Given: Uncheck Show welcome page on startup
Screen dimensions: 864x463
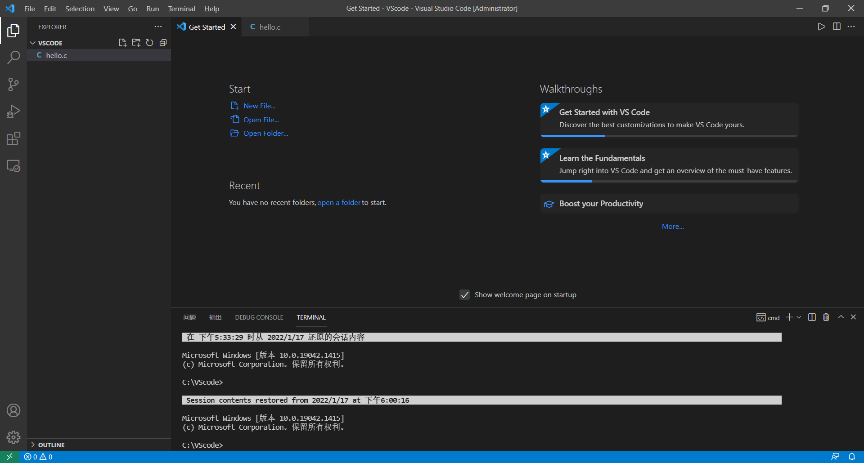Looking at the screenshot, I should pyautogui.click(x=464, y=295).
